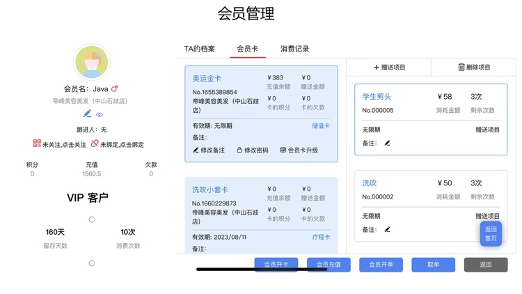Click the red QR code follow icon

(37, 144)
